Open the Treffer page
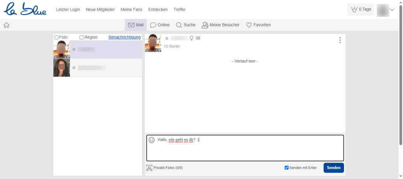Viewport: 403px width, 179px height. point(179,9)
